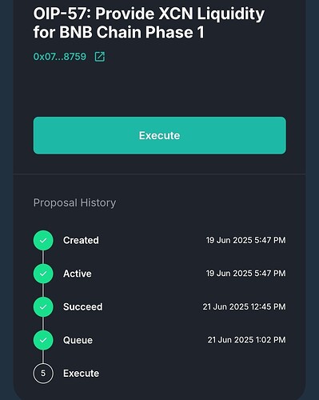
Task: Click the Active timestamp 19 Jun 2025 5:47 PM
Action: (245, 274)
